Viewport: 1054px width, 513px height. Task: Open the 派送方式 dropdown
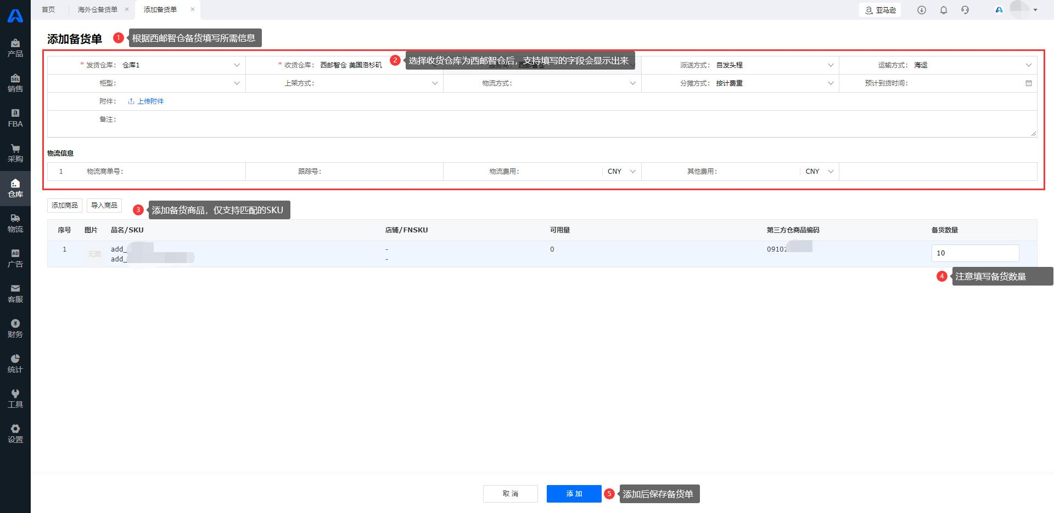tap(775, 65)
